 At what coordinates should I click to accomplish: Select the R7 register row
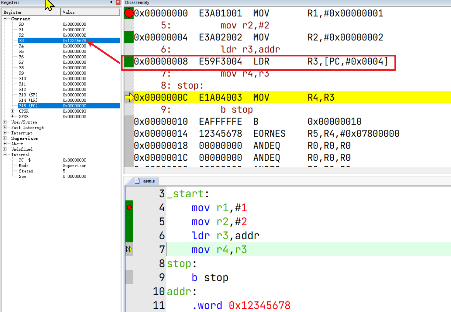point(69,62)
